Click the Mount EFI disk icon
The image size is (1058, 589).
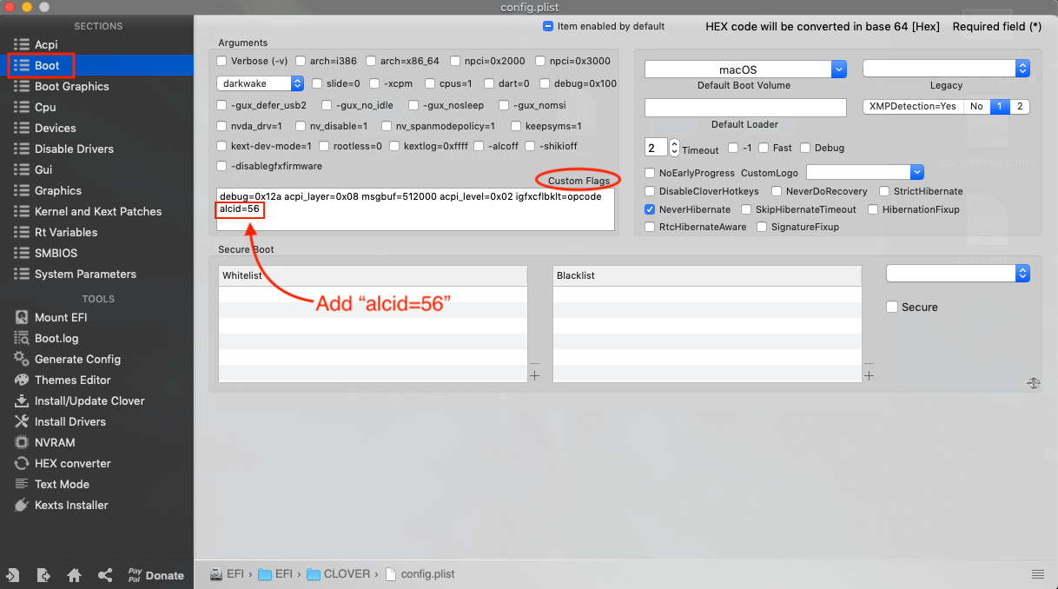(x=21, y=317)
